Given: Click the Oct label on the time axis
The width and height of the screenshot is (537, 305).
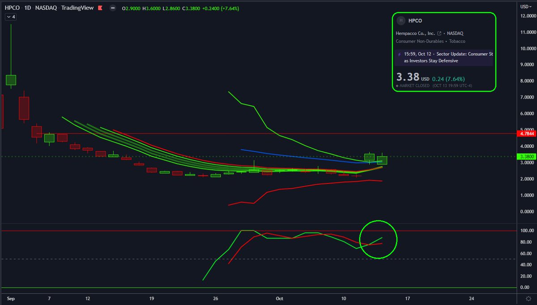Looking at the screenshot, I should click(280, 298).
